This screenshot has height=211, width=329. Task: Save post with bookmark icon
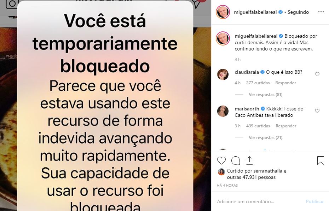point(321,161)
